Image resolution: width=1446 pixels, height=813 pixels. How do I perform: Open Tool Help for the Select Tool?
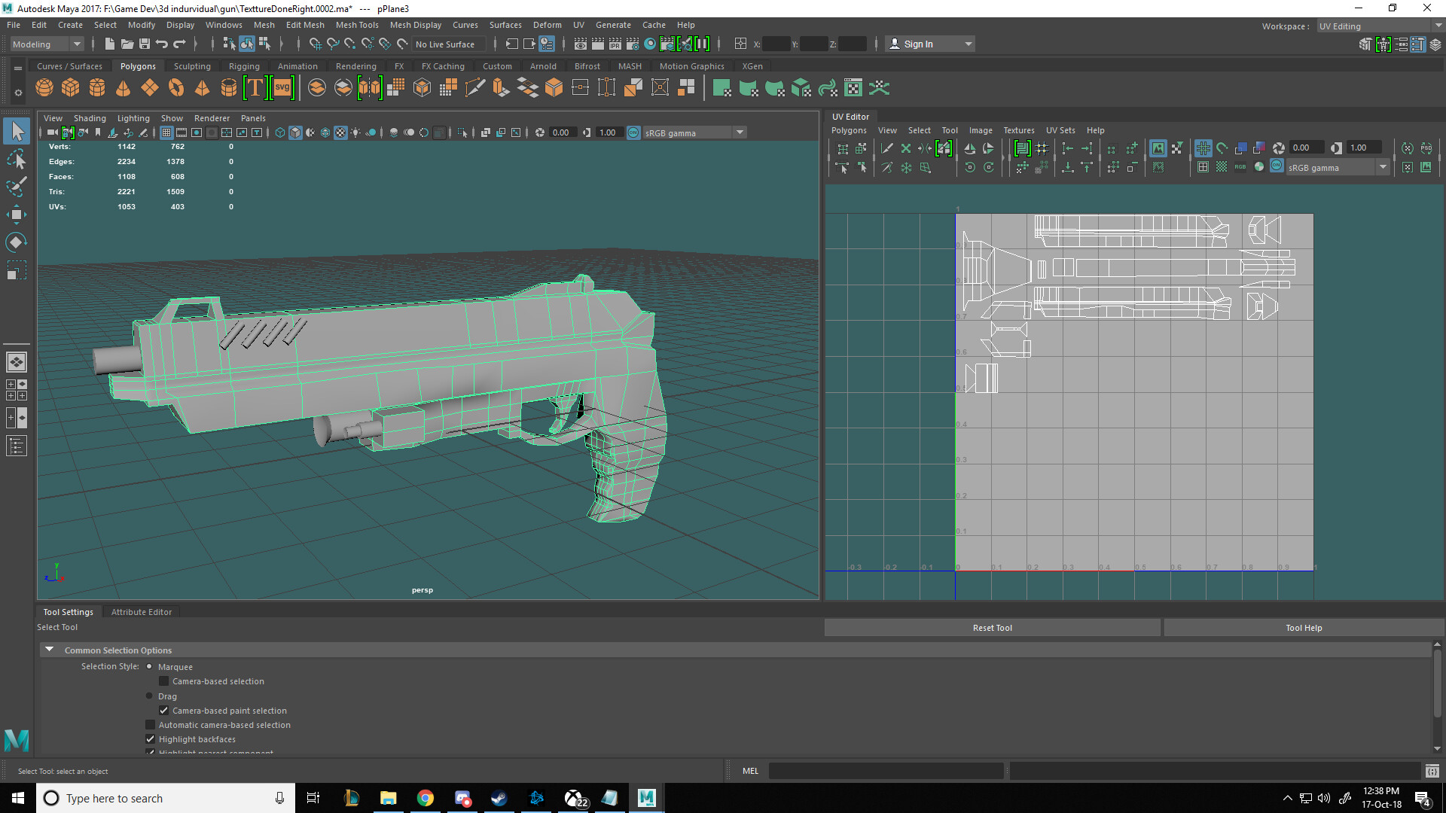tap(1304, 627)
